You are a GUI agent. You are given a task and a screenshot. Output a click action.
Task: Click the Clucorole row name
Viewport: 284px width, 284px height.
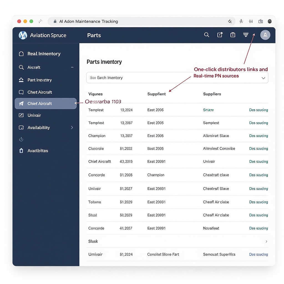(x=96, y=149)
